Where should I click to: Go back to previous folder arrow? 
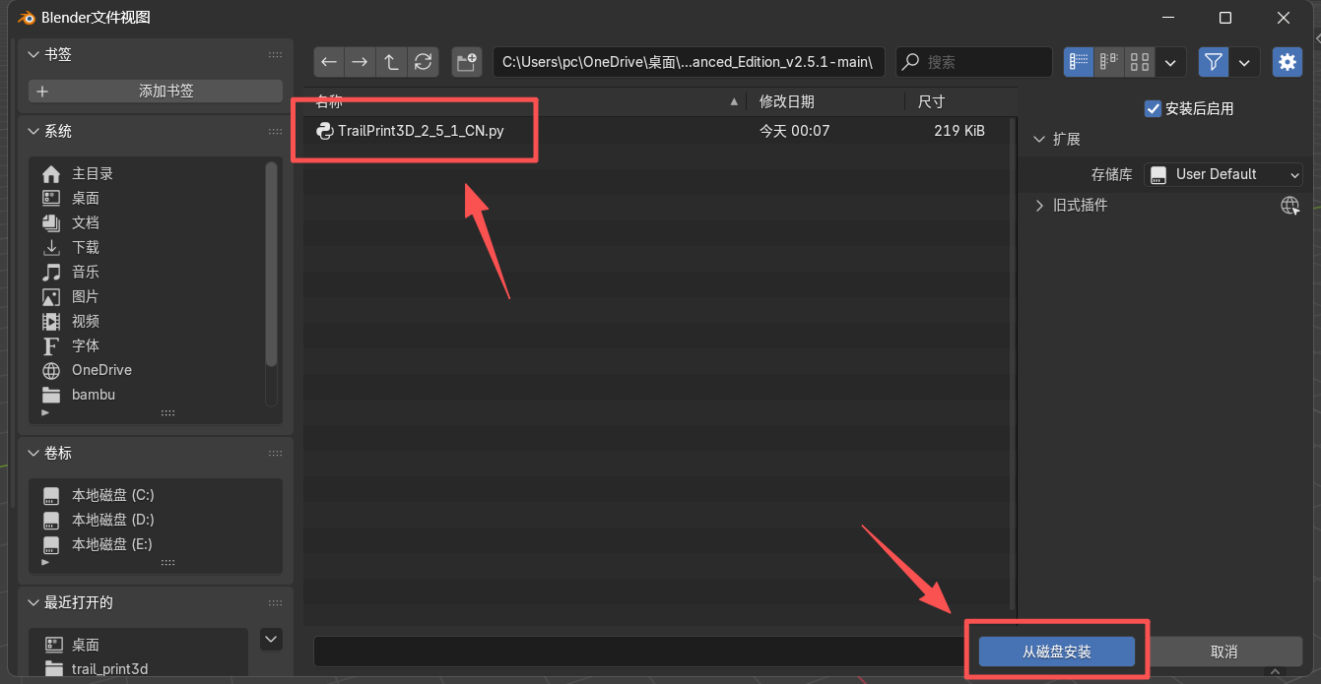329,62
